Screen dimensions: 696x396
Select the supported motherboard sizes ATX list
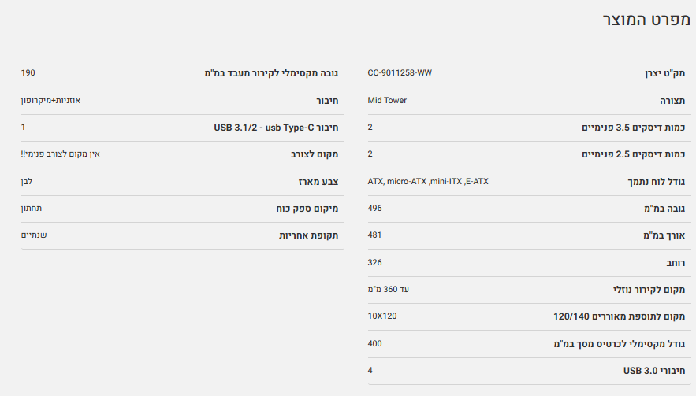click(x=428, y=181)
